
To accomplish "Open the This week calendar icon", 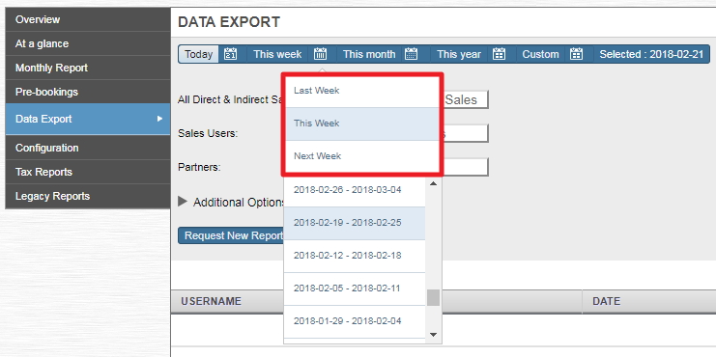I will [320, 54].
